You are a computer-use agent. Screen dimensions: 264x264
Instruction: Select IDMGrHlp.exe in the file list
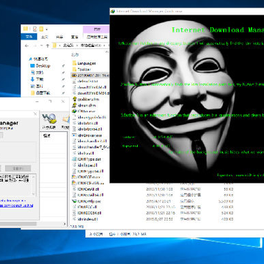[89, 201]
